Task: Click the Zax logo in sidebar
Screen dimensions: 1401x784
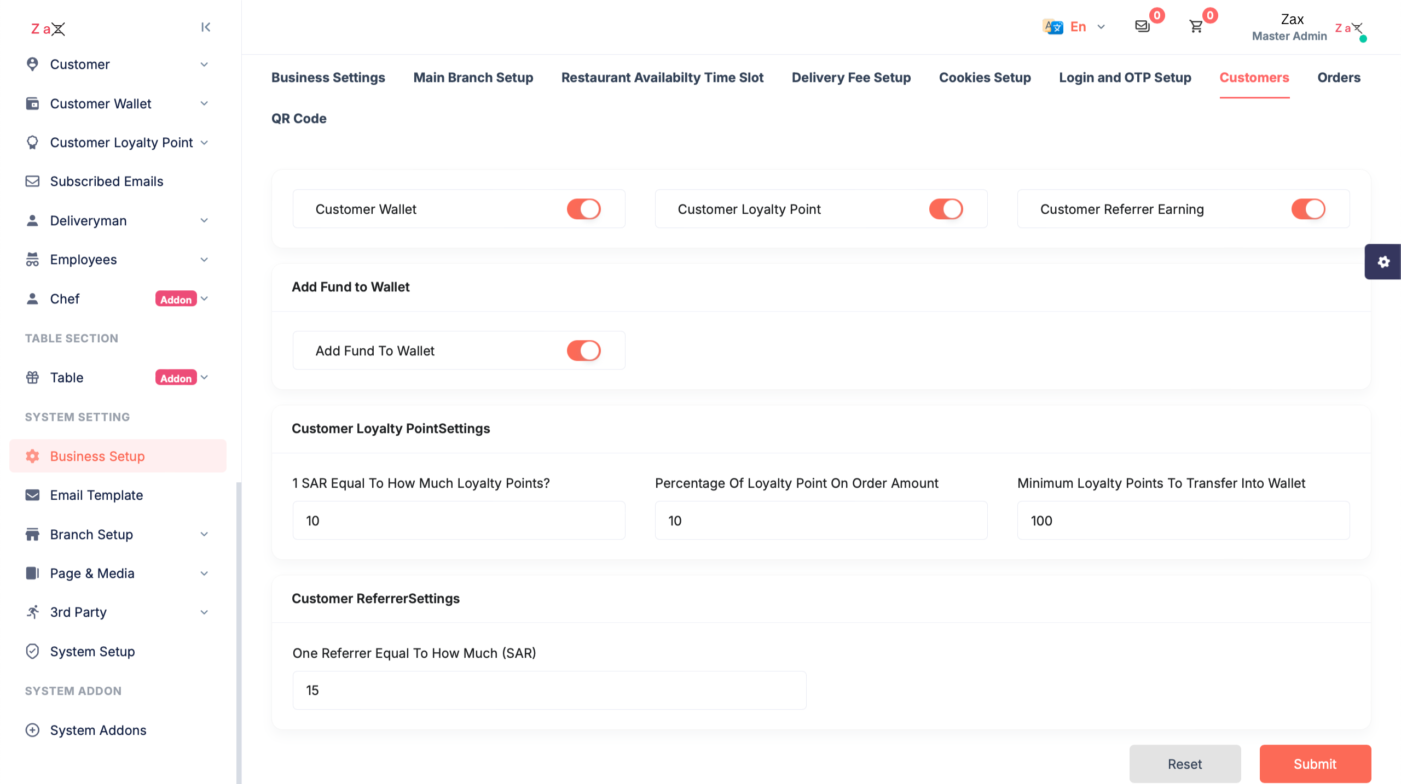Action: click(48, 28)
